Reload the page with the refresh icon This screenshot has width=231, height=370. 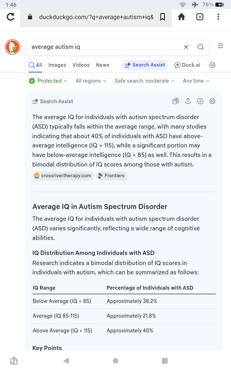coord(11,17)
